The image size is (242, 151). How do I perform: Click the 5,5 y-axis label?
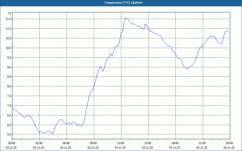[x=9, y=134]
